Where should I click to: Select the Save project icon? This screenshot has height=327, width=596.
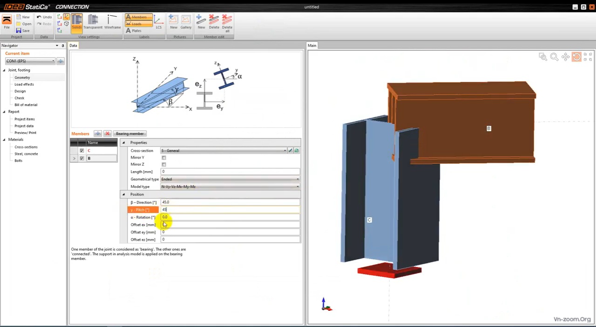coord(26,30)
